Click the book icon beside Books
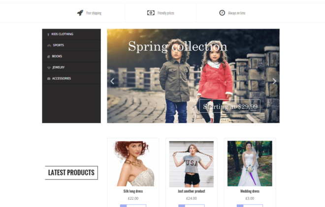 (x=49, y=56)
